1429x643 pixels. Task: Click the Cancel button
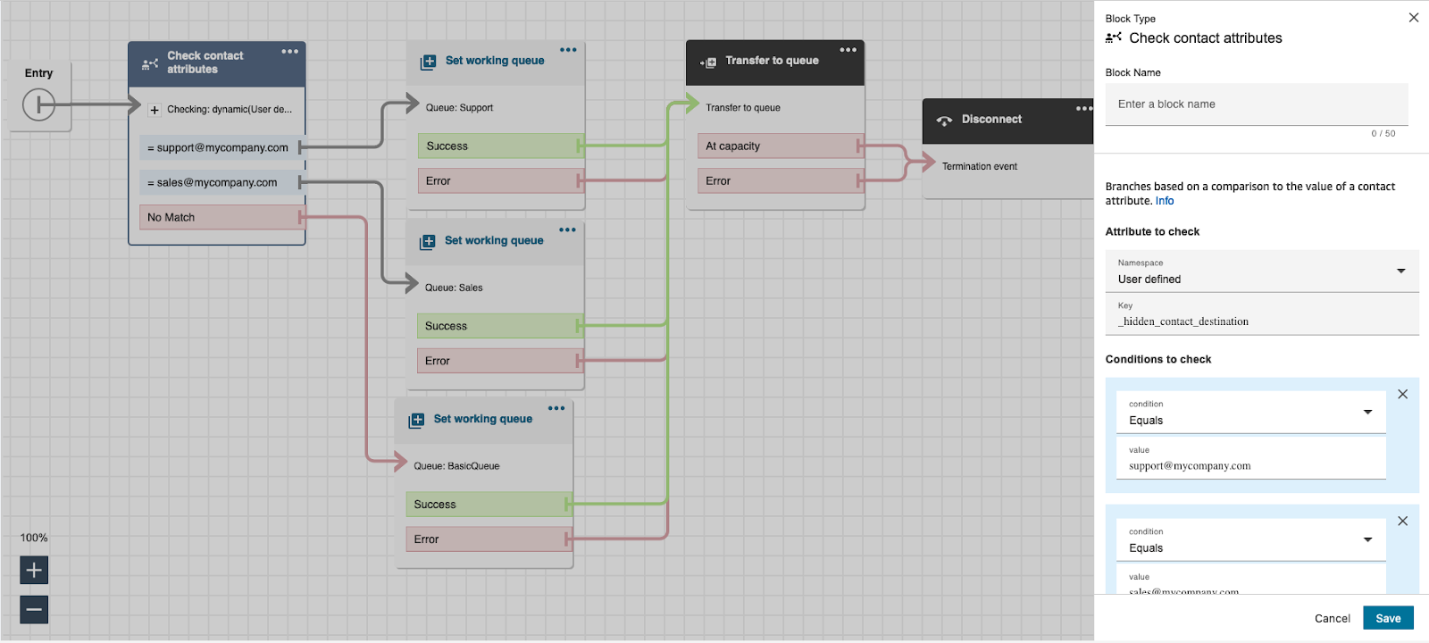tap(1332, 618)
